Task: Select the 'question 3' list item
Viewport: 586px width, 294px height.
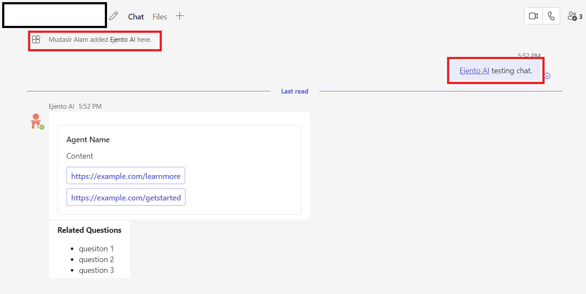Action: [96, 270]
